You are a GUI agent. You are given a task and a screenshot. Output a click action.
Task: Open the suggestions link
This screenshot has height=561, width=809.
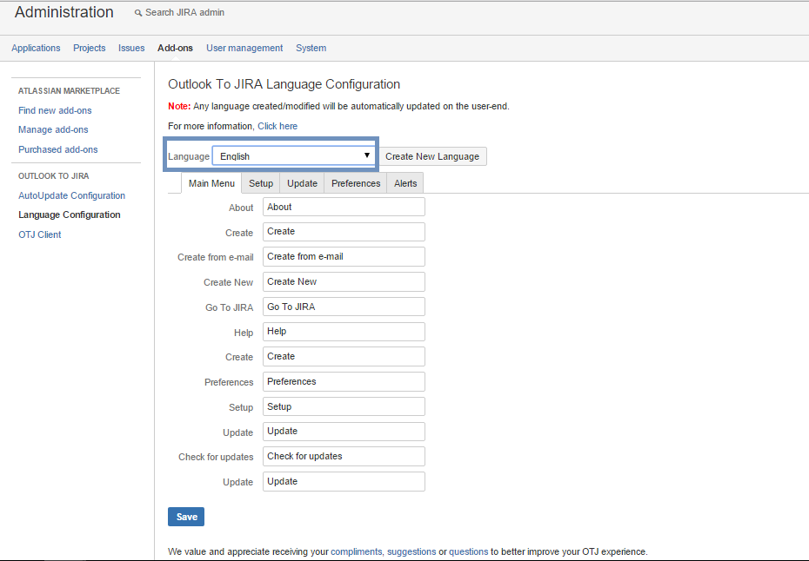point(411,551)
